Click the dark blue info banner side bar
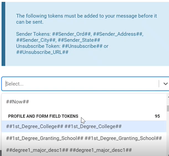The height and width of the screenshot is (156, 169). tap(3, 33)
